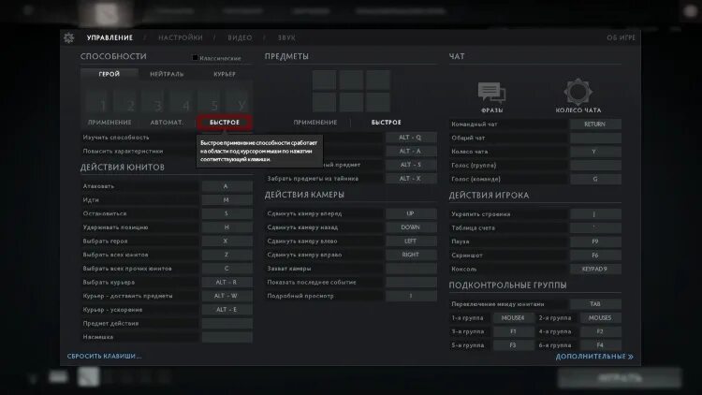Click the settings gear icon
The width and height of the screenshot is (702, 395).
(68, 37)
